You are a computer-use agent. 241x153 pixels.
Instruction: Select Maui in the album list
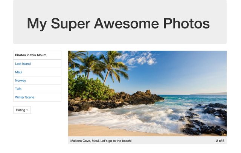pos(18,72)
